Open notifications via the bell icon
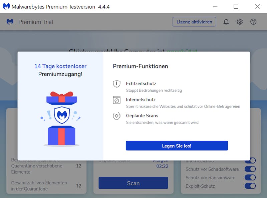This screenshot has width=267, height=198. click(x=226, y=22)
